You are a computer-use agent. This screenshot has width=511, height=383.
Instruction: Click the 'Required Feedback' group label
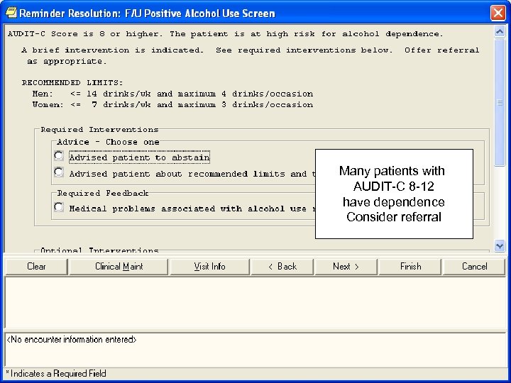click(x=103, y=193)
